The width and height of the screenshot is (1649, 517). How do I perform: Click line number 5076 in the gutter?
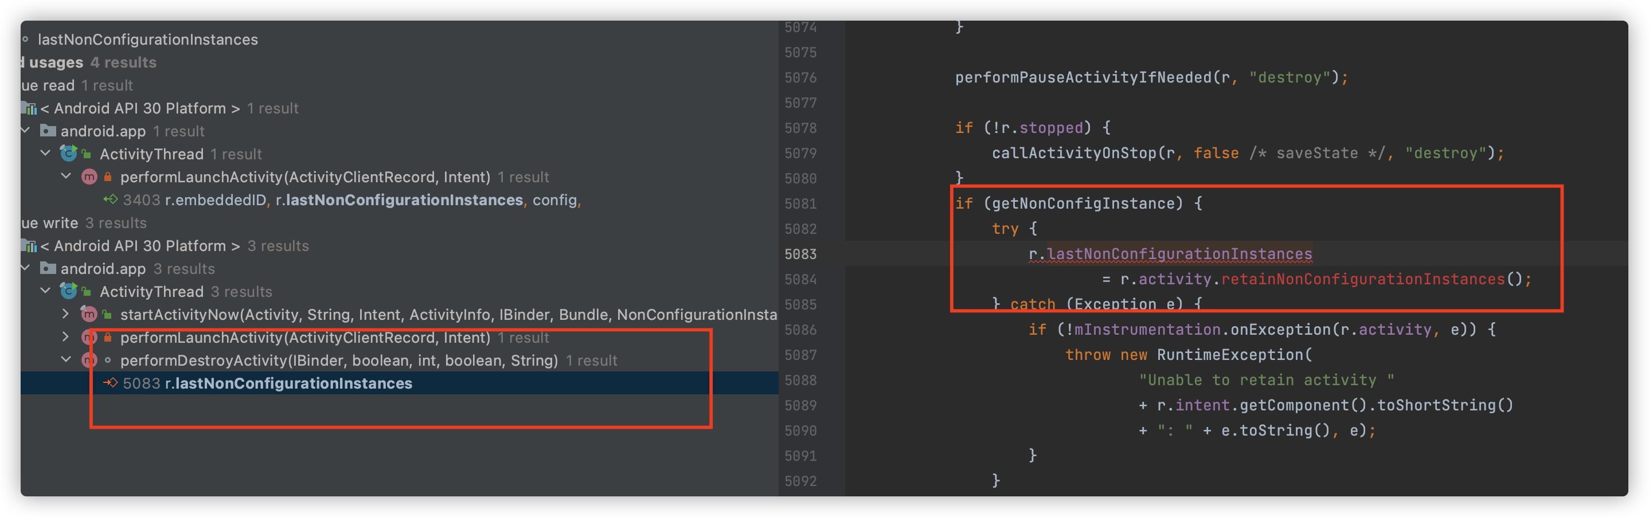pyautogui.click(x=801, y=77)
